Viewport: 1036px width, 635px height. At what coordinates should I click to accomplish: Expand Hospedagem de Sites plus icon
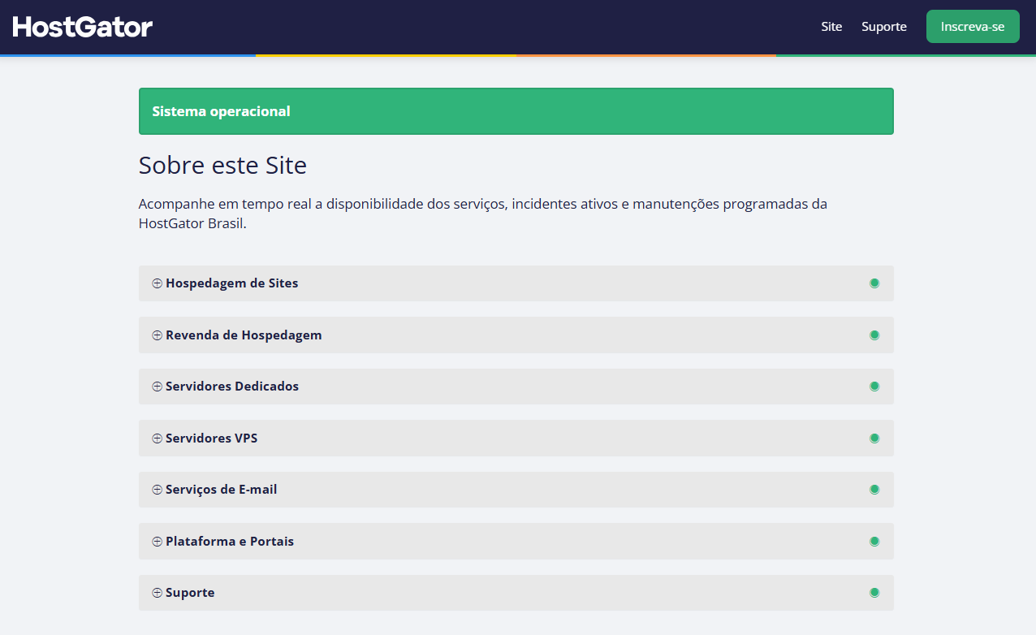coord(158,283)
